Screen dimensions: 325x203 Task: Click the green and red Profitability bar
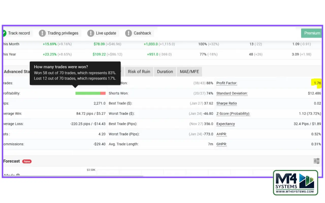(90, 93)
